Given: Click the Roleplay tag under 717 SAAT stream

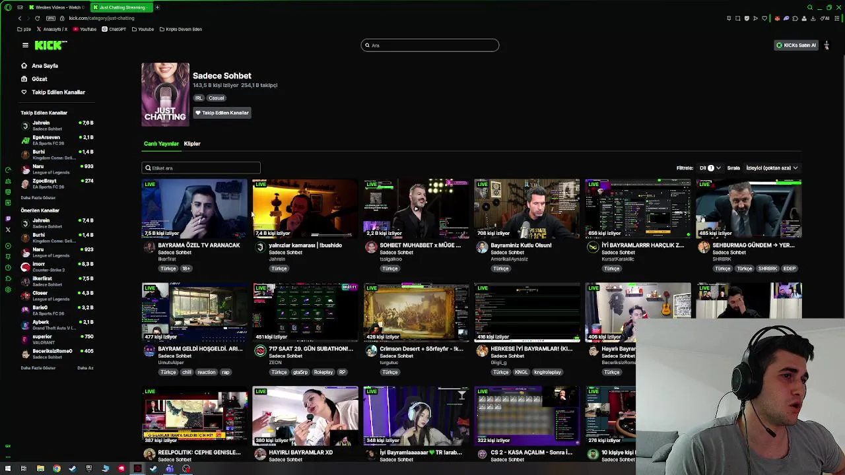Looking at the screenshot, I should [x=323, y=372].
